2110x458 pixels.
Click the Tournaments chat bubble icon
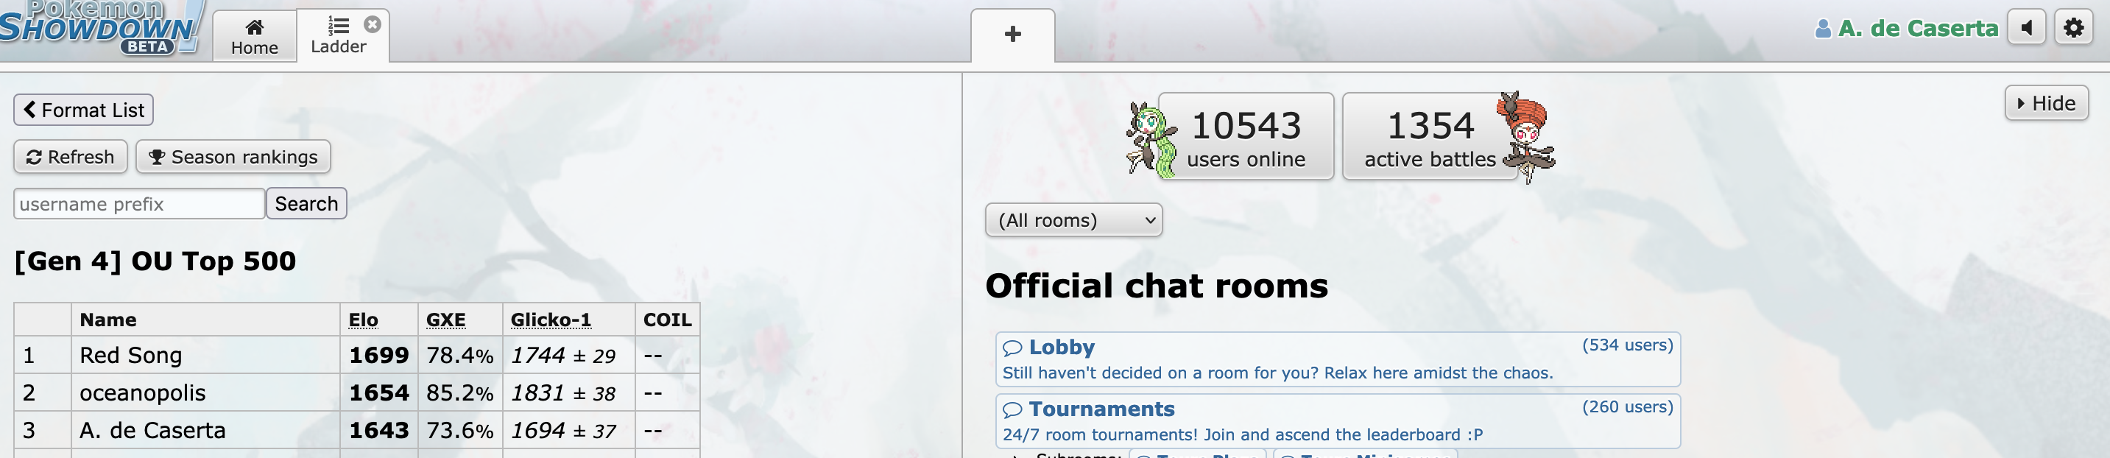click(1012, 409)
